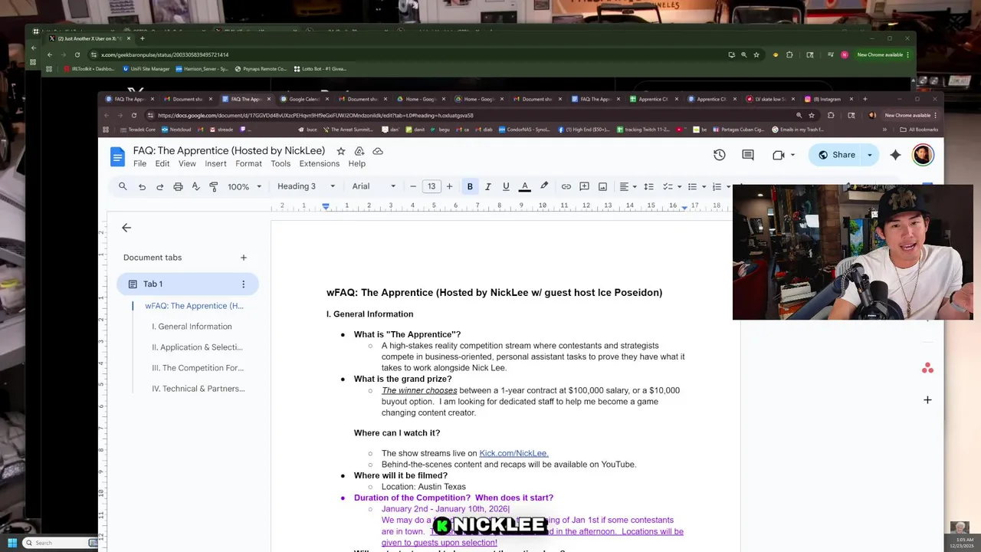Open the text alignment dropdown

coord(628,186)
